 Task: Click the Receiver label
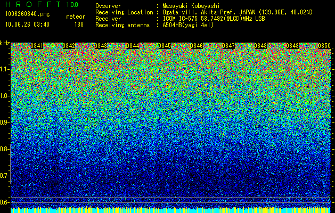(108, 19)
